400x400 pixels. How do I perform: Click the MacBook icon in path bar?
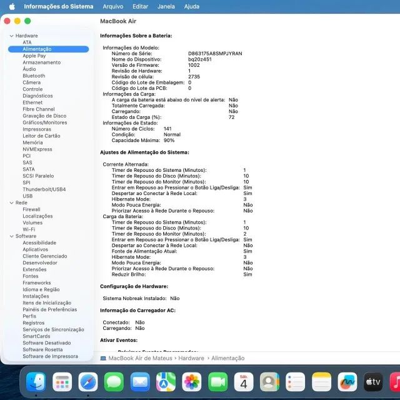tap(103, 358)
